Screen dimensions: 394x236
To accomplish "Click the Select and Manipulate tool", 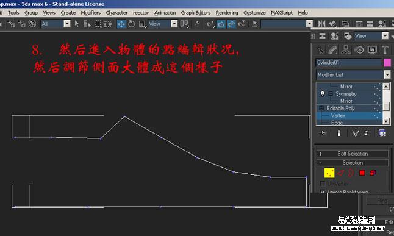I will 197,24.
